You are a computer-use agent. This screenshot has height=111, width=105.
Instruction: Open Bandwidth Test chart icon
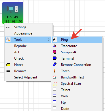[x=54, y=77]
